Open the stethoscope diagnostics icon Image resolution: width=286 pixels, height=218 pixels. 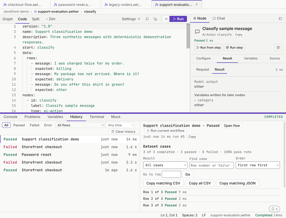point(155,19)
